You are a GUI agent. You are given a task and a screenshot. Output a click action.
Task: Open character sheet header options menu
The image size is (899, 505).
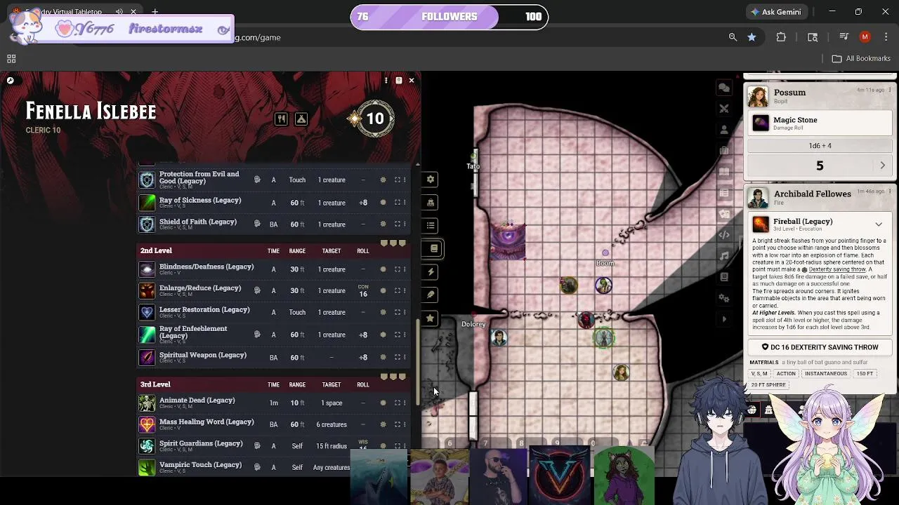(386, 81)
